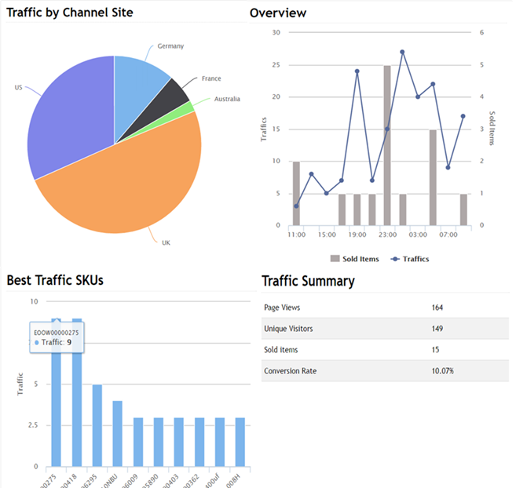The width and height of the screenshot is (516, 488).
Task: Click the 07:00 x-axis label
Action: 448,235
